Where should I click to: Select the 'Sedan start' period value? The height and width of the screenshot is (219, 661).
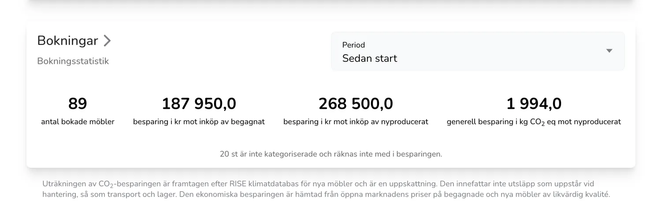coord(369,59)
